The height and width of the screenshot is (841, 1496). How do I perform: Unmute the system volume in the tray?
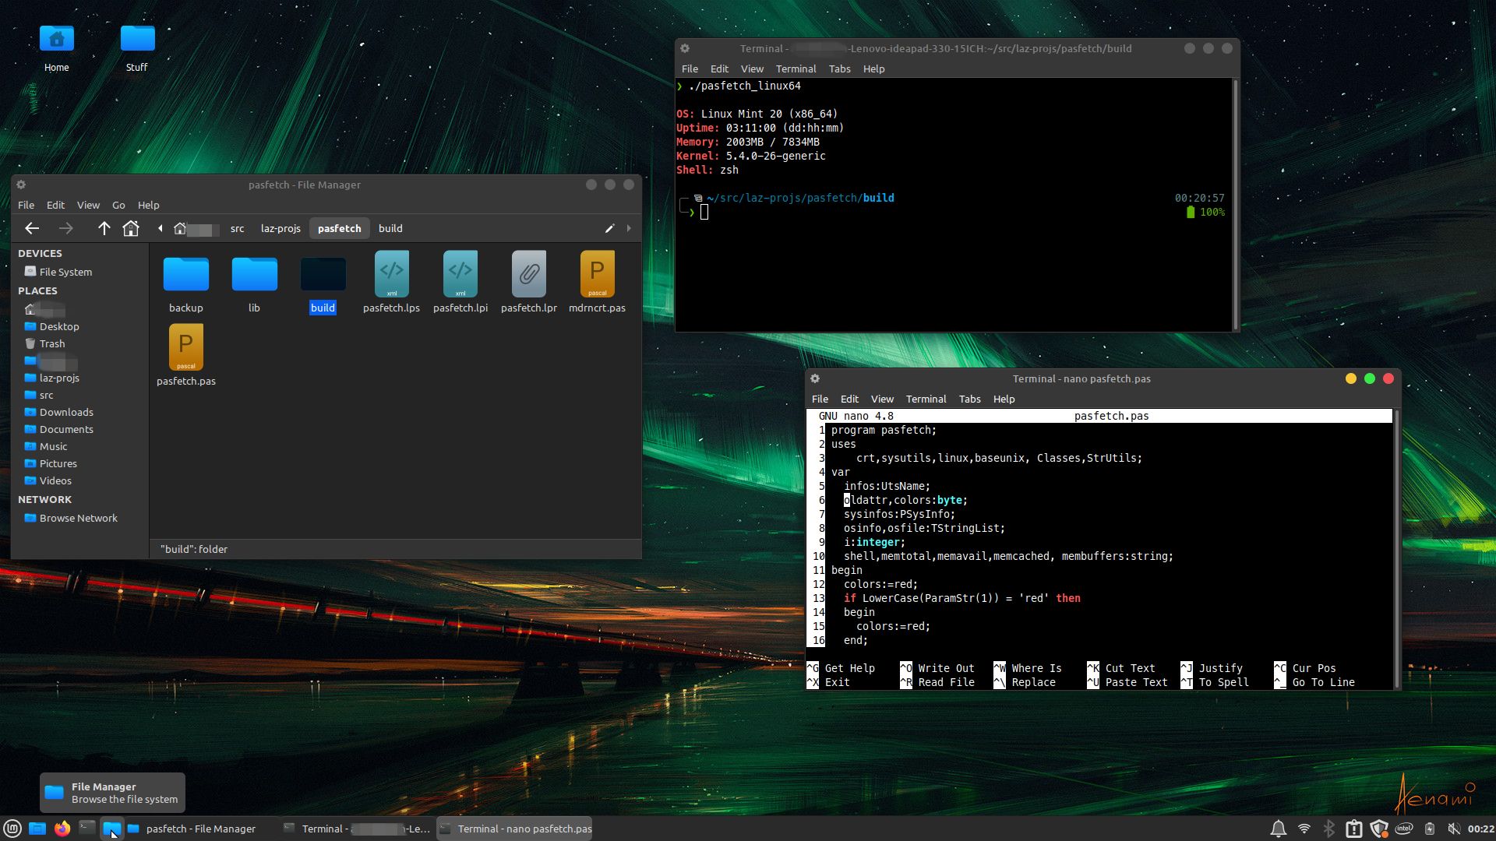pos(1454,829)
